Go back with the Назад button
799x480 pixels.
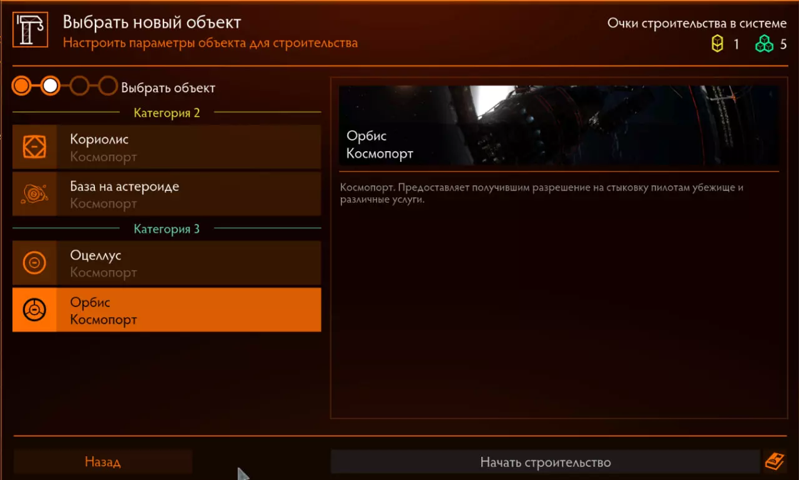click(103, 462)
